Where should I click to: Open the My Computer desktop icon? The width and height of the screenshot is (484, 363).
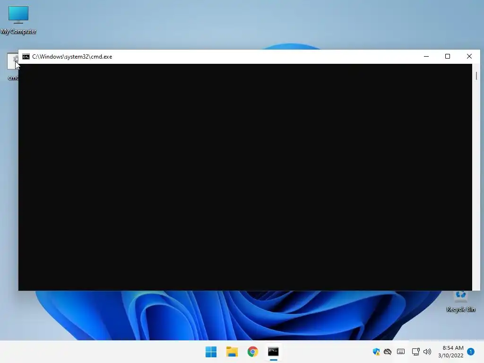[x=18, y=20]
